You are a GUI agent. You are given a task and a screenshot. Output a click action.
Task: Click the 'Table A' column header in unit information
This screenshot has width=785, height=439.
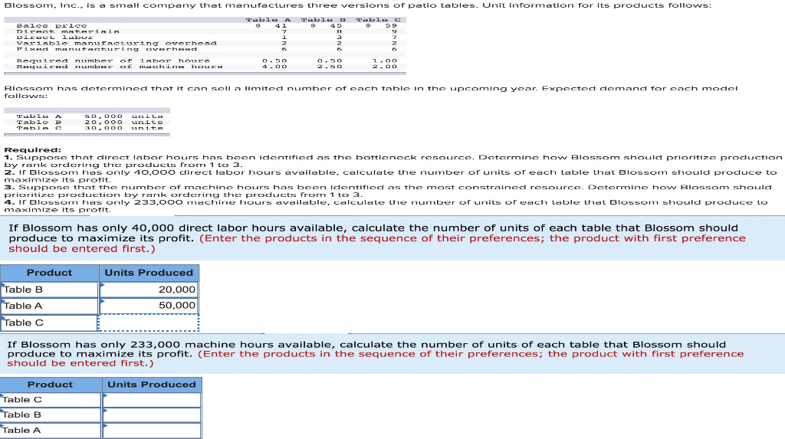(x=268, y=19)
